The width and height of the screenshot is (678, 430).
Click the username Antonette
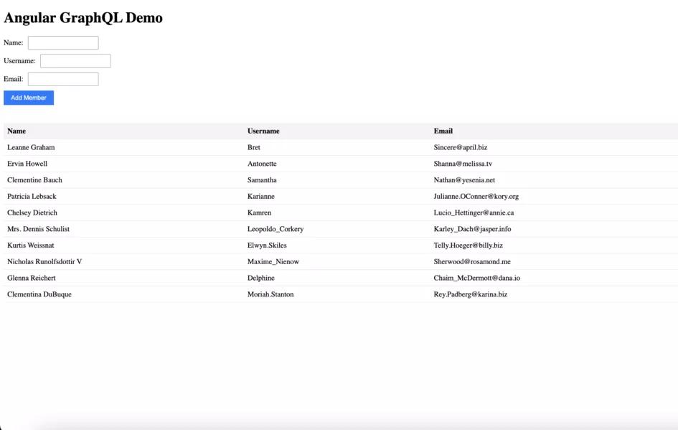[x=262, y=164]
